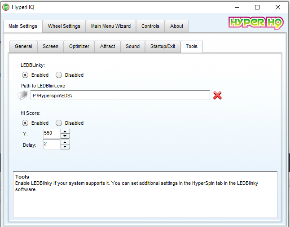Open the Wheel Settings tab
This screenshot has width=290, height=227.
(x=64, y=26)
